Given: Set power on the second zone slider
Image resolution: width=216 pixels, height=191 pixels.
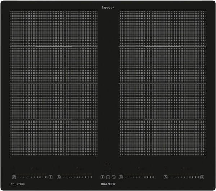Looking at the screenshot, I should click(77, 177).
